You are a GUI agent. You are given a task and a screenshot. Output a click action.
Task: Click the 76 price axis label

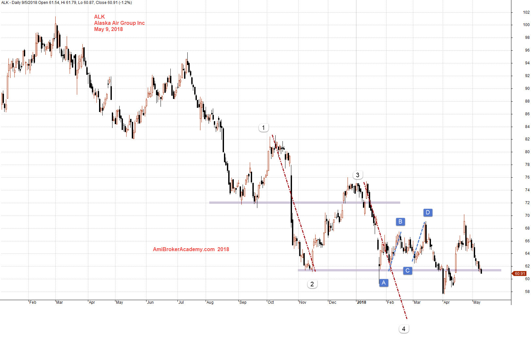(x=527, y=177)
